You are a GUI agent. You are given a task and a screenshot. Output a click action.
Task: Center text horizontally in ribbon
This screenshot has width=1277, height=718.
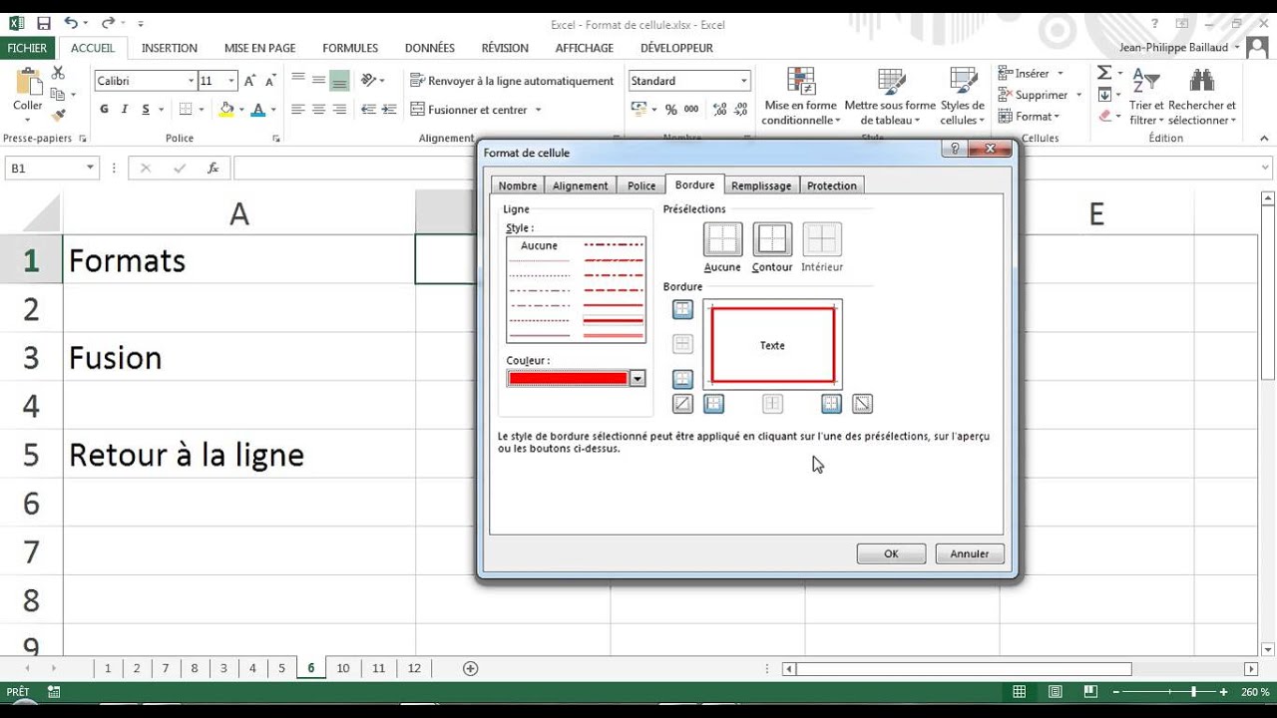click(319, 110)
